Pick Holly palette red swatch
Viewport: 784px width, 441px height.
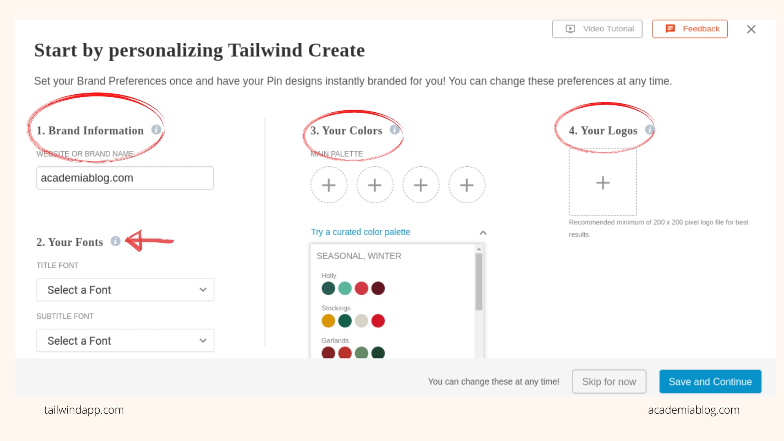coord(361,288)
